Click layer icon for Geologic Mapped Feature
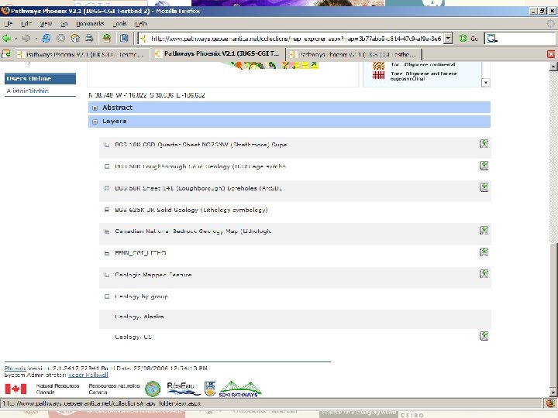Screen dimensions: 558x418 coord(484,274)
